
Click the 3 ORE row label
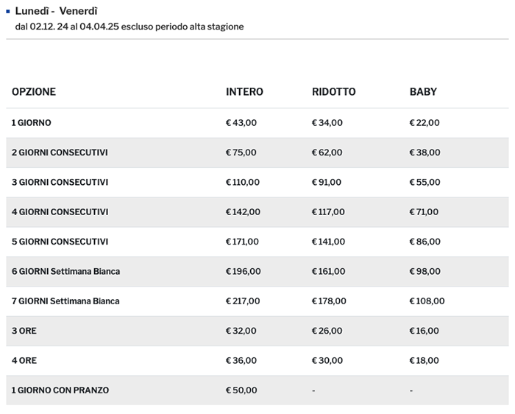click(x=24, y=331)
